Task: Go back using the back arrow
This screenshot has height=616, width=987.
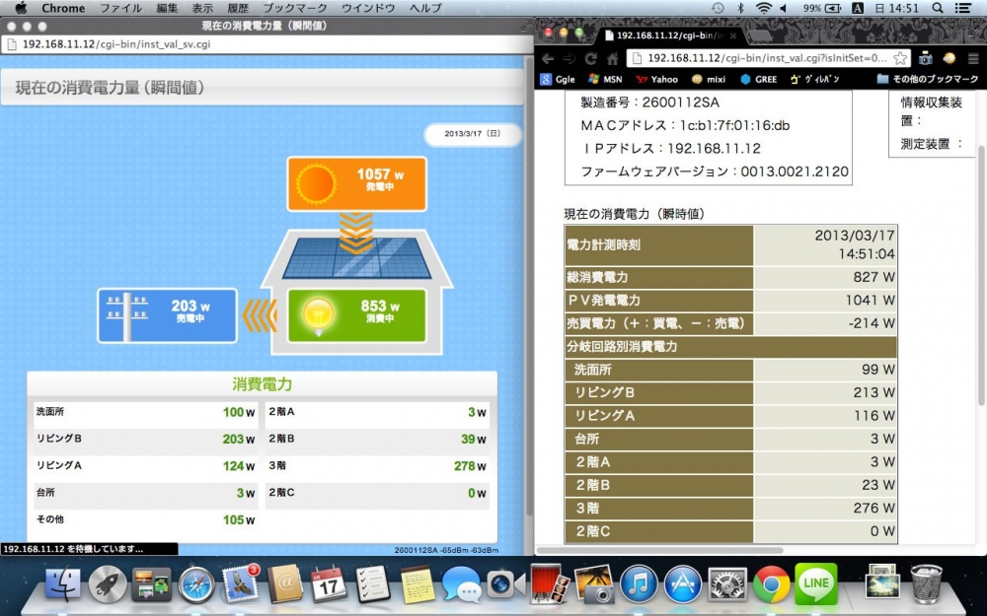Action: [x=548, y=59]
